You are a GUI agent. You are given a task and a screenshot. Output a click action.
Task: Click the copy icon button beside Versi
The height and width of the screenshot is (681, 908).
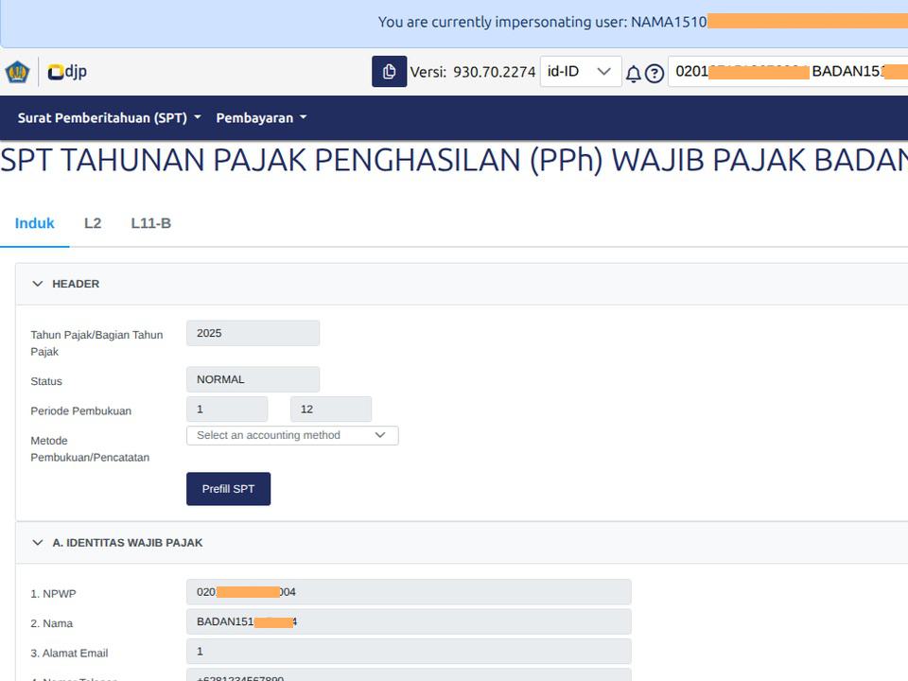[x=389, y=71]
